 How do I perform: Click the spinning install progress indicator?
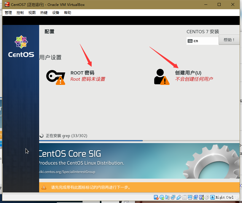click(x=42, y=136)
